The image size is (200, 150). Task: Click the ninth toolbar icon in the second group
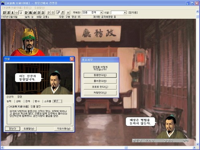point(39,12)
